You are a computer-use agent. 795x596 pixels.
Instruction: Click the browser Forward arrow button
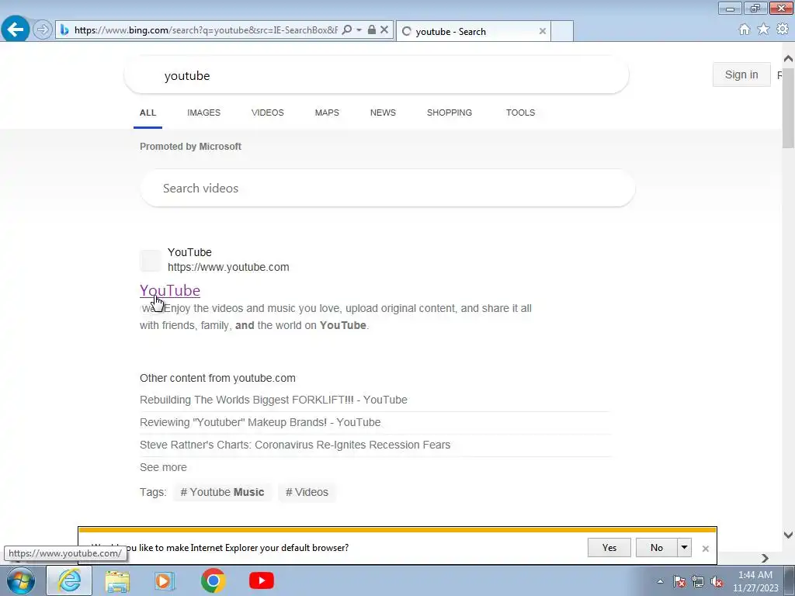43,29
